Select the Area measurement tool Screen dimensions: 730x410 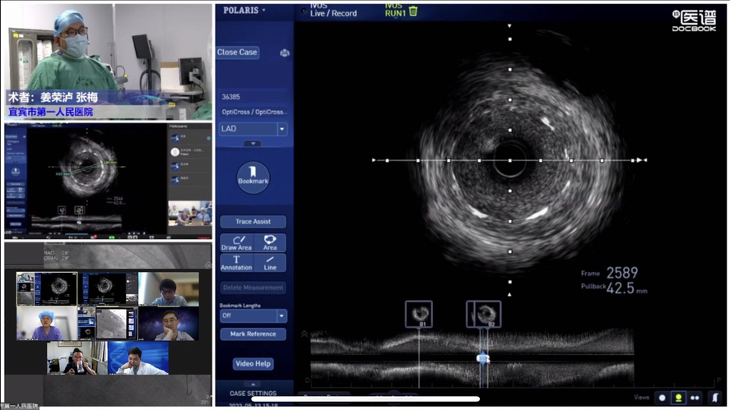270,242
